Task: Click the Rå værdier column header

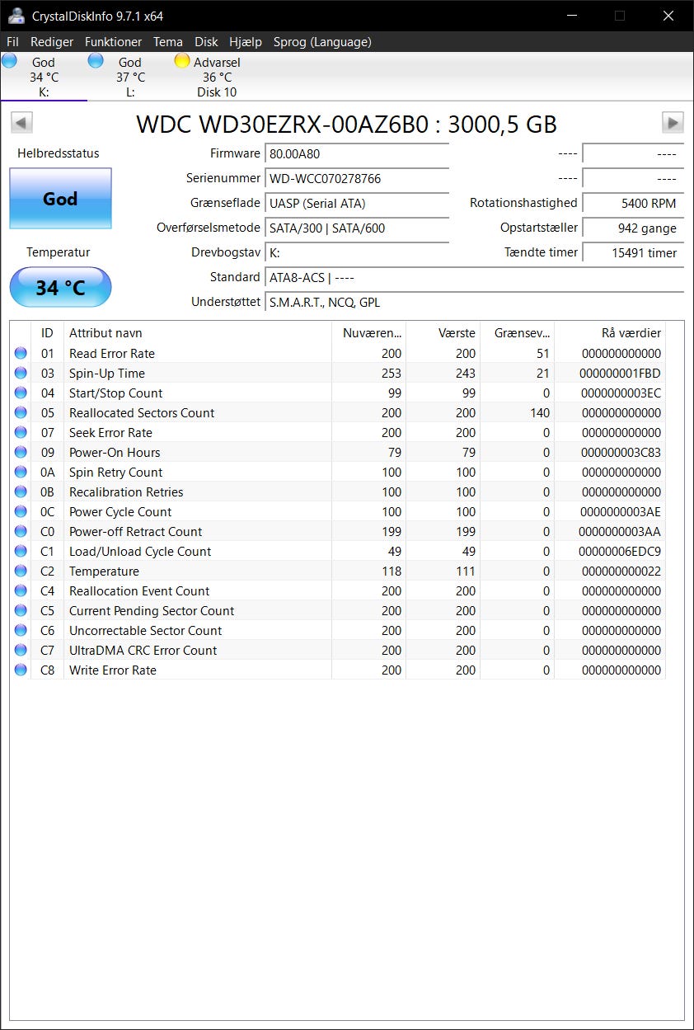Action: tap(610, 333)
